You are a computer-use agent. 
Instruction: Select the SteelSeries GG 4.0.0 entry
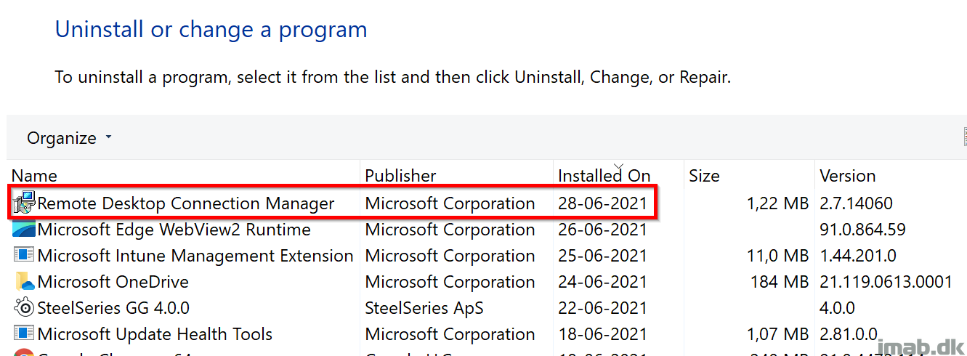[487, 308]
